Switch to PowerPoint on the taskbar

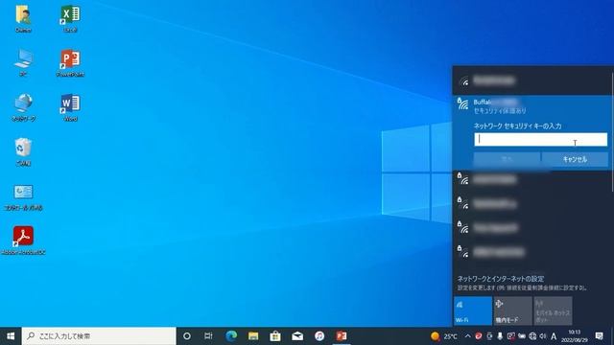pos(342,336)
